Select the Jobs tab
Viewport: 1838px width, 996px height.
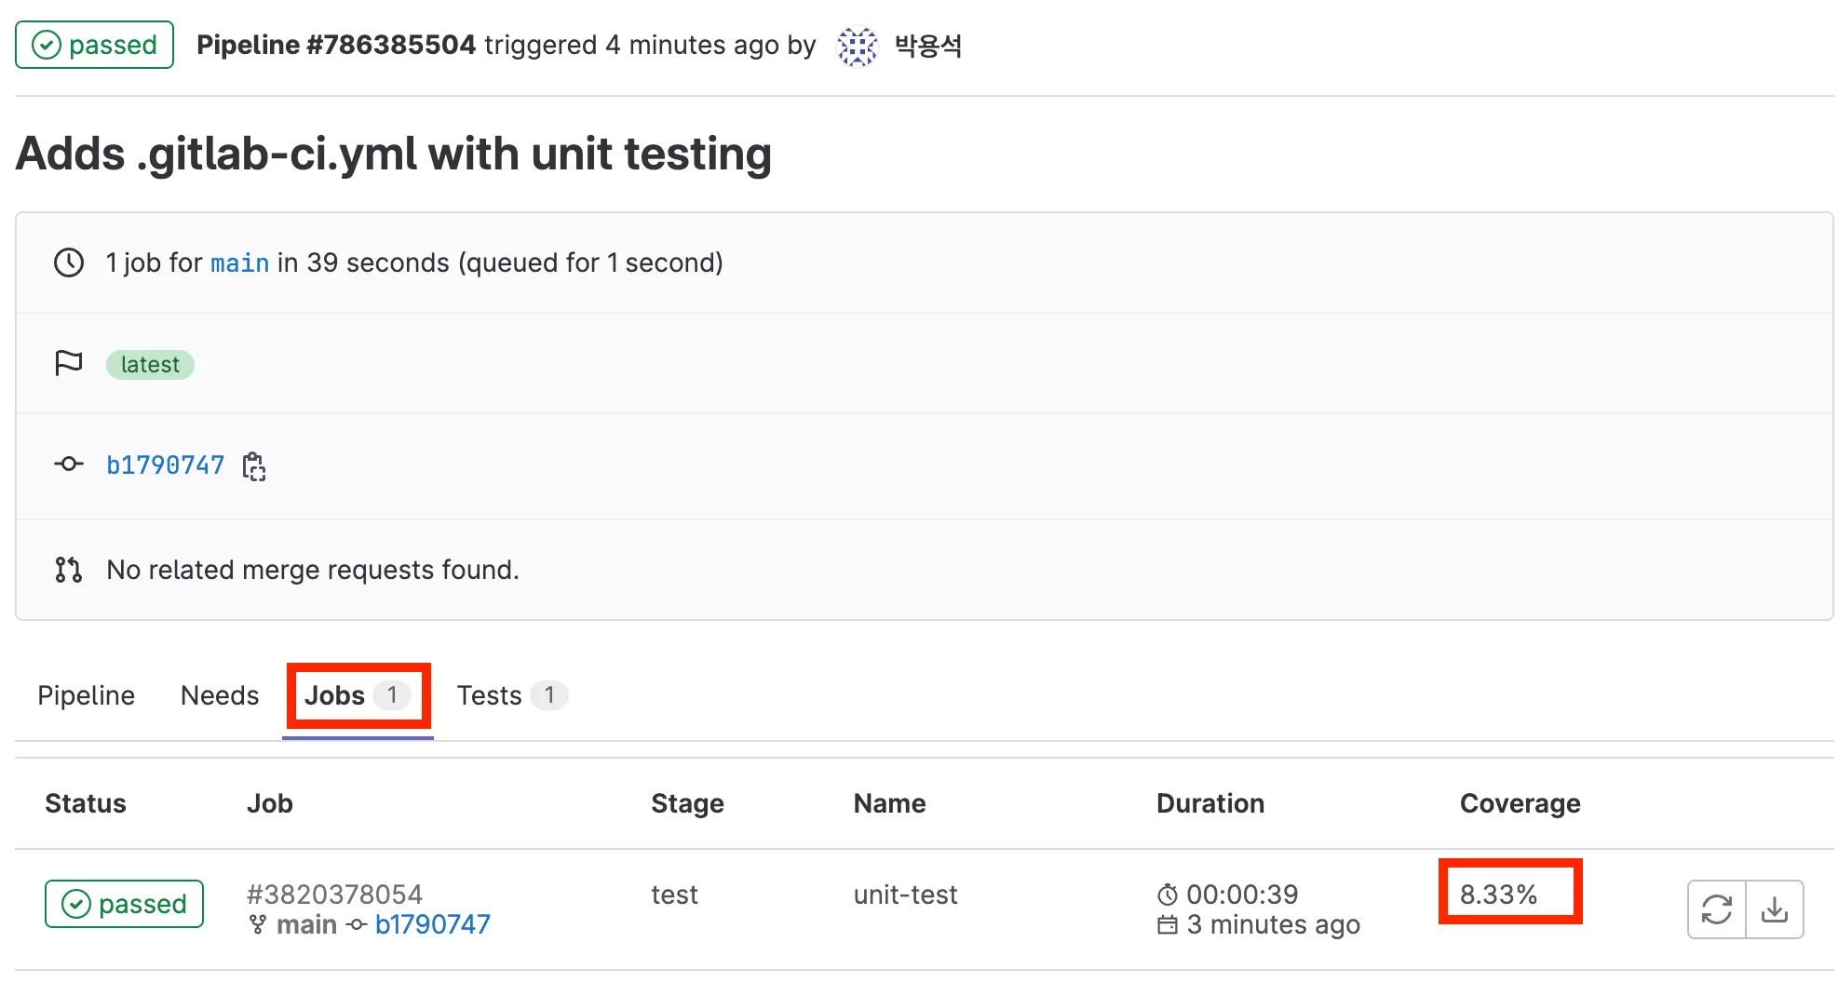(358, 695)
